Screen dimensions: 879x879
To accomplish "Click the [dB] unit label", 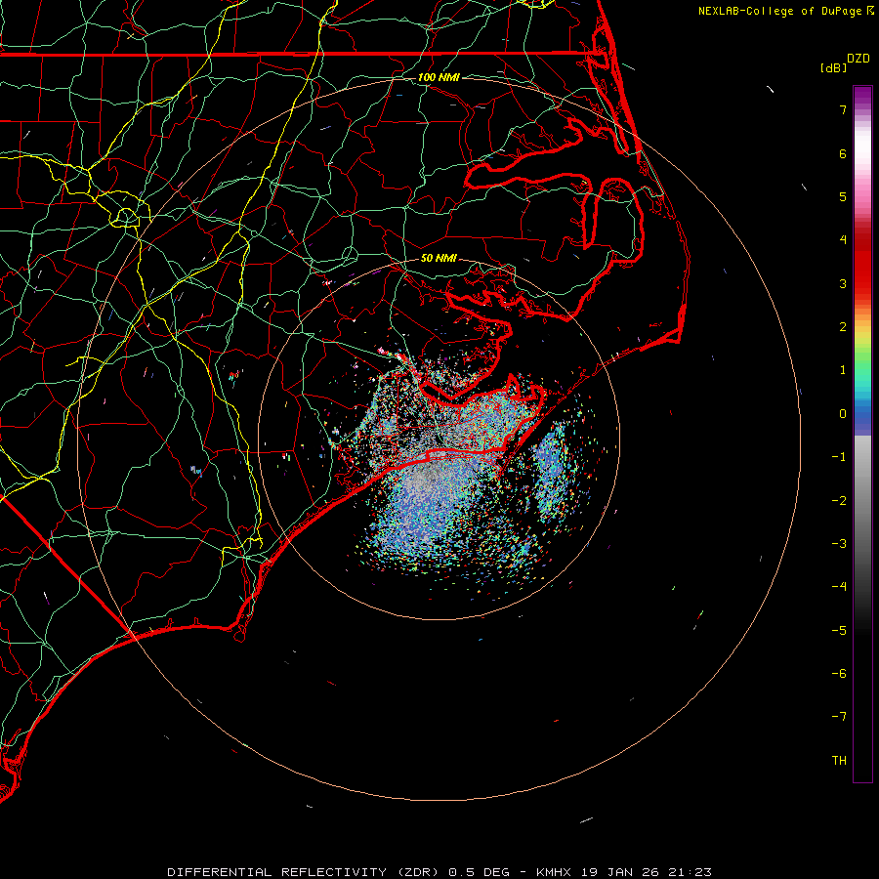I will coord(833,67).
